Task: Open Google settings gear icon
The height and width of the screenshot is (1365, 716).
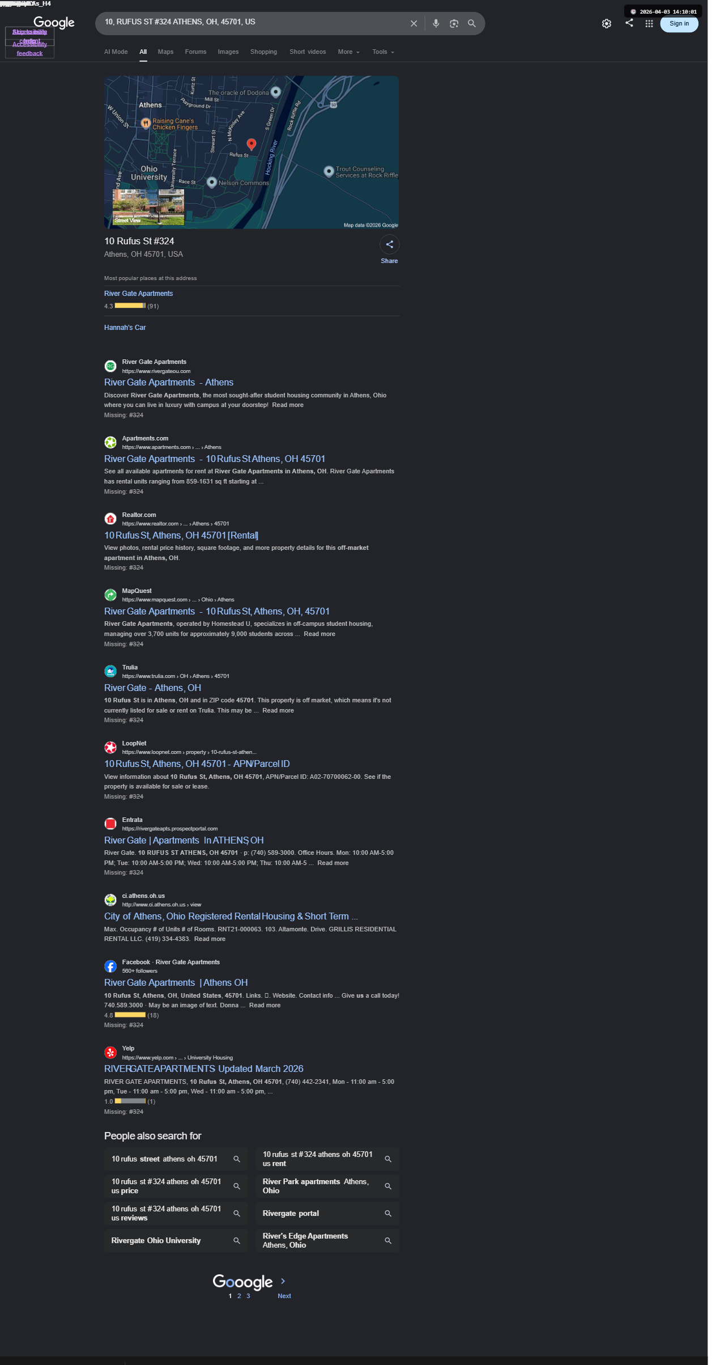Action: tap(606, 24)
